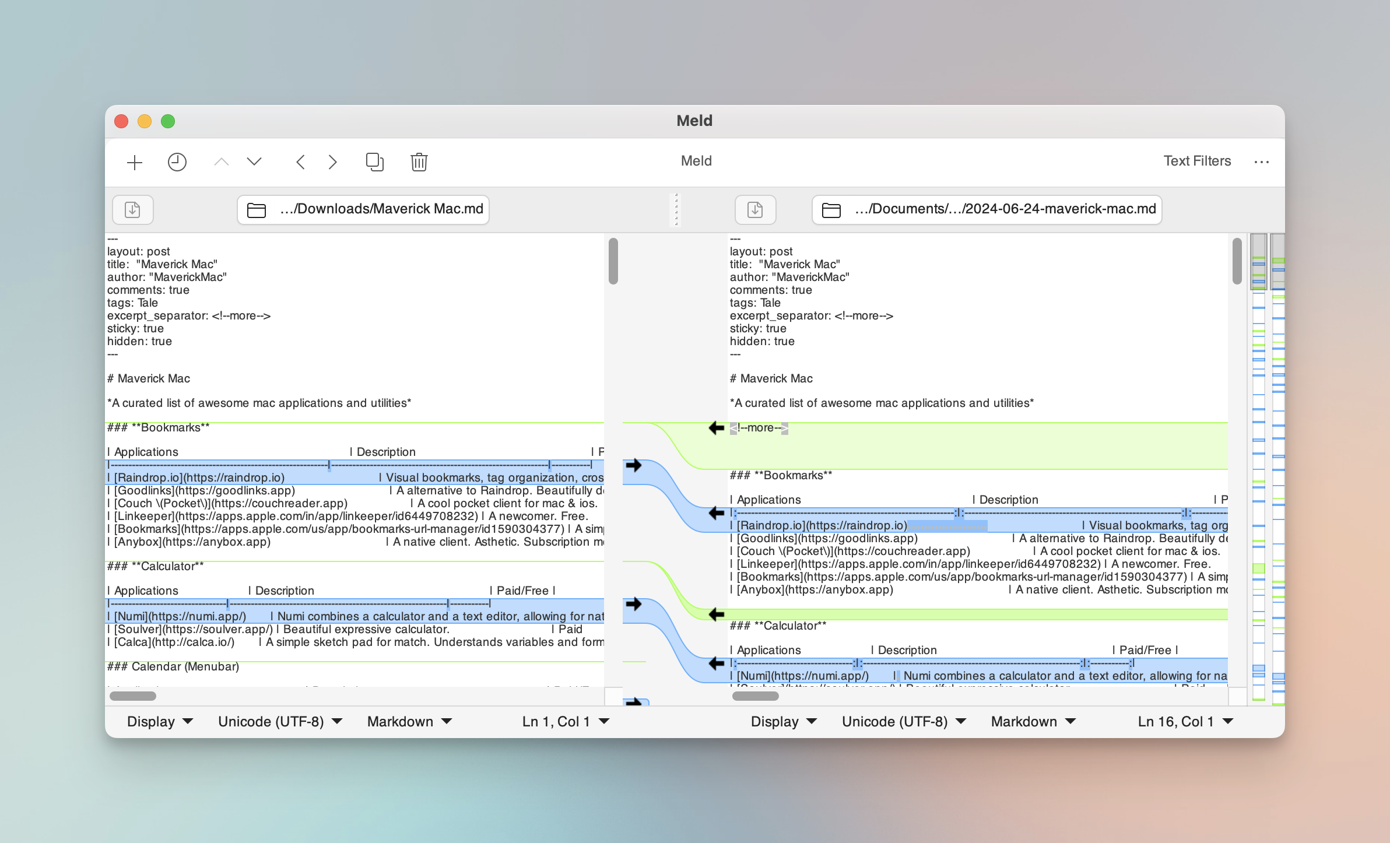Click '# Maverick Mac' heading in right pane
Viewport: 1390px width, 843px height.
[771, 378]
